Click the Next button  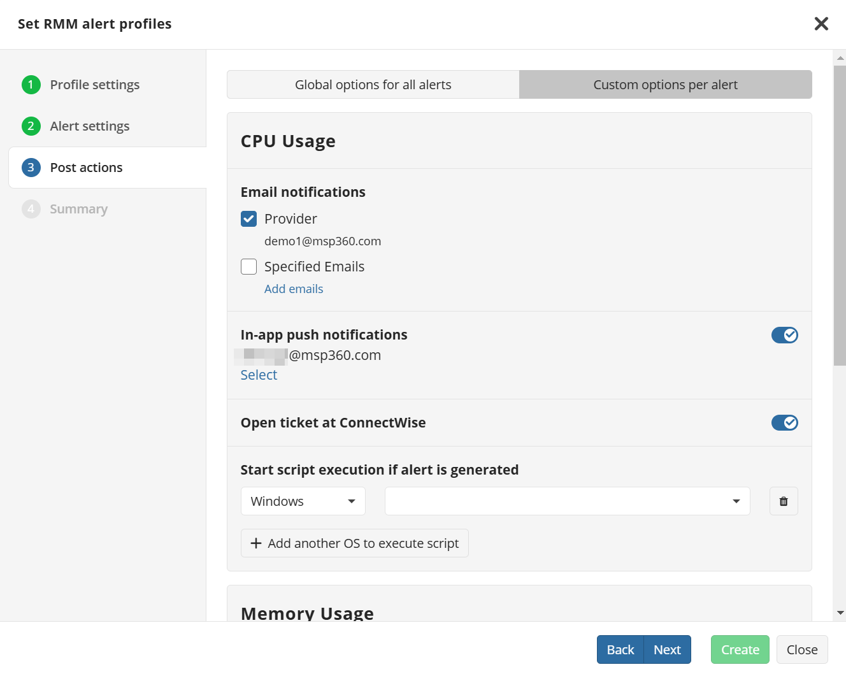pos(667,650)
